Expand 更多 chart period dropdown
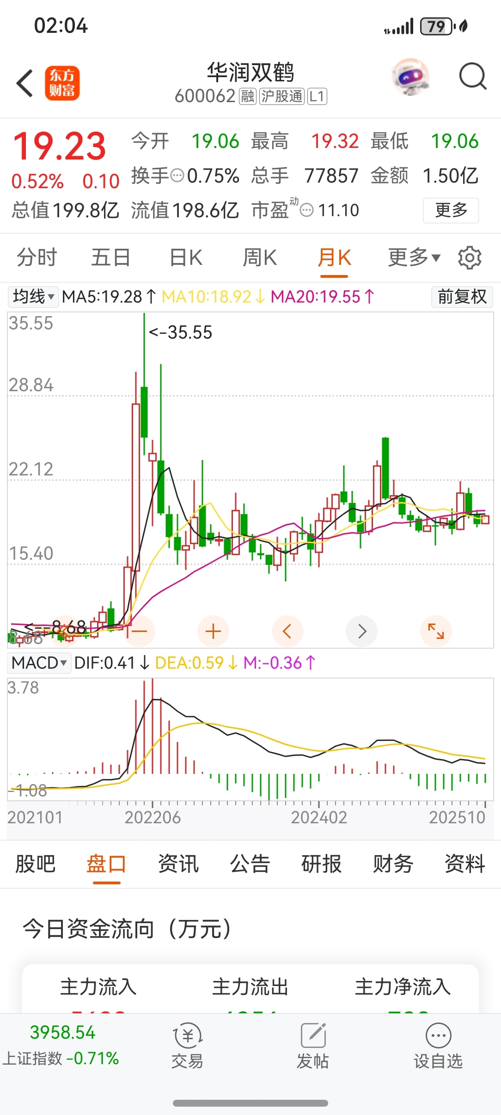The height and width of the screenshot is (1115, 501). coord(414,257)
